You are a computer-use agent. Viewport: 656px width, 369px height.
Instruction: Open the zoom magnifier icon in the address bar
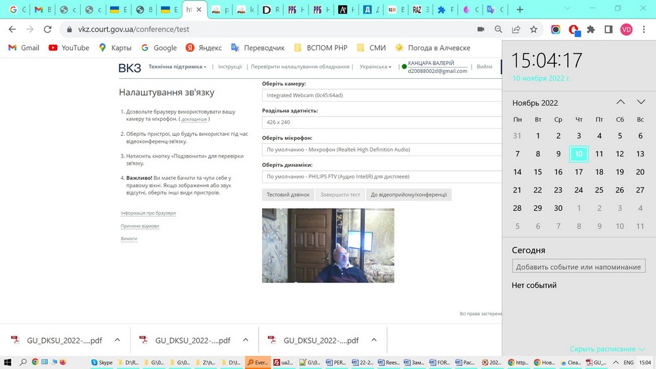pyautogui.click(x=498, y=30)
